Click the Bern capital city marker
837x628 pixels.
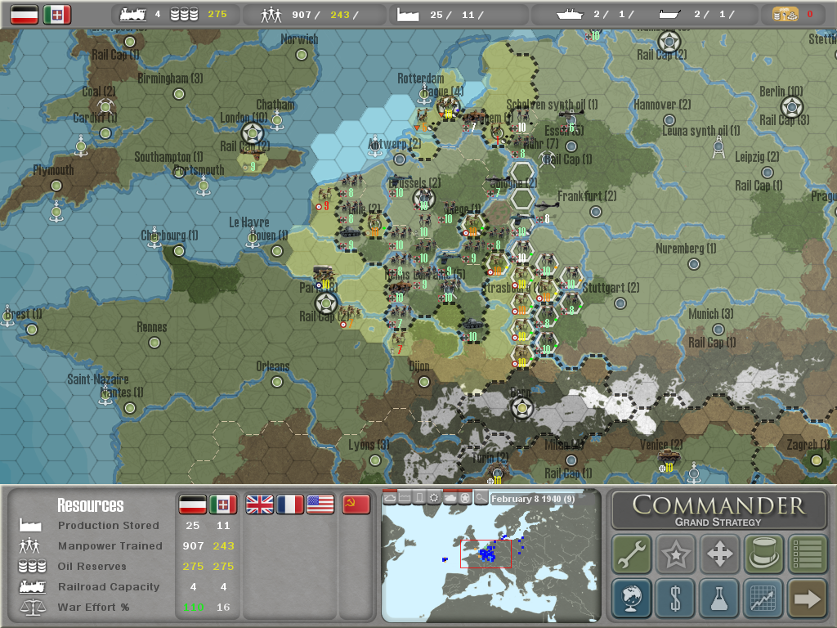point(522,409)
